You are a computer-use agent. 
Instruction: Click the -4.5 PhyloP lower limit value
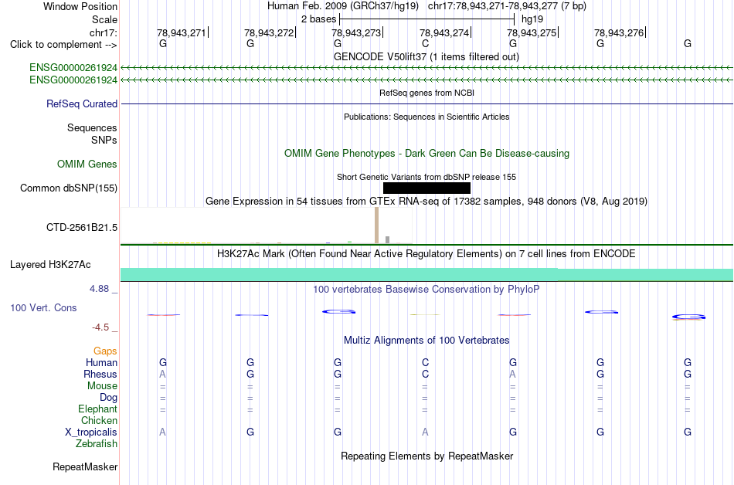(x=100, y=327)
